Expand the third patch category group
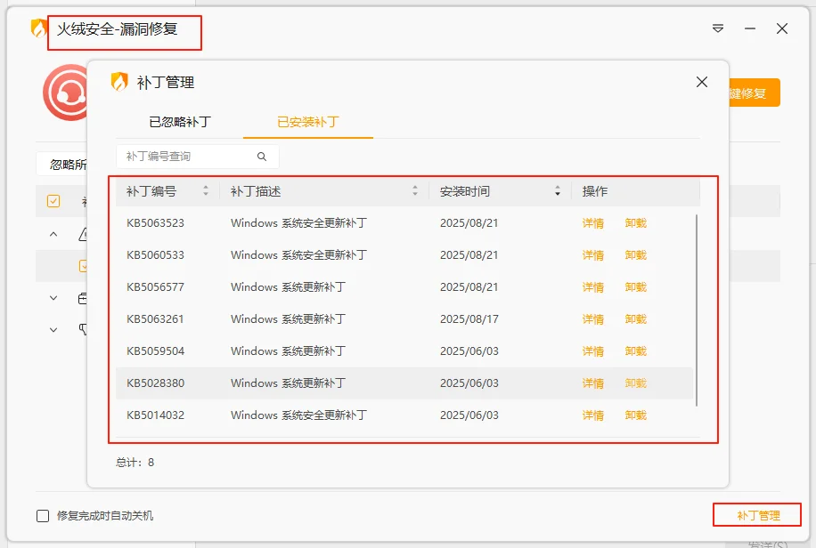 point(53,329)
